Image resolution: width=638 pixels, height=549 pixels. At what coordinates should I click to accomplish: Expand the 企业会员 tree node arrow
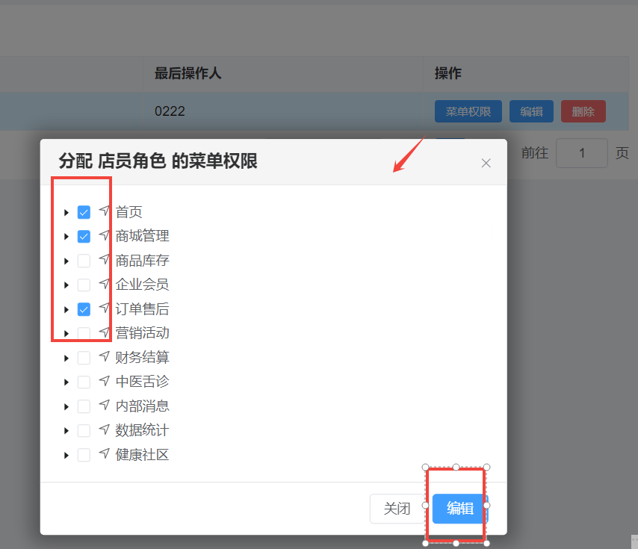click(66, 285)
